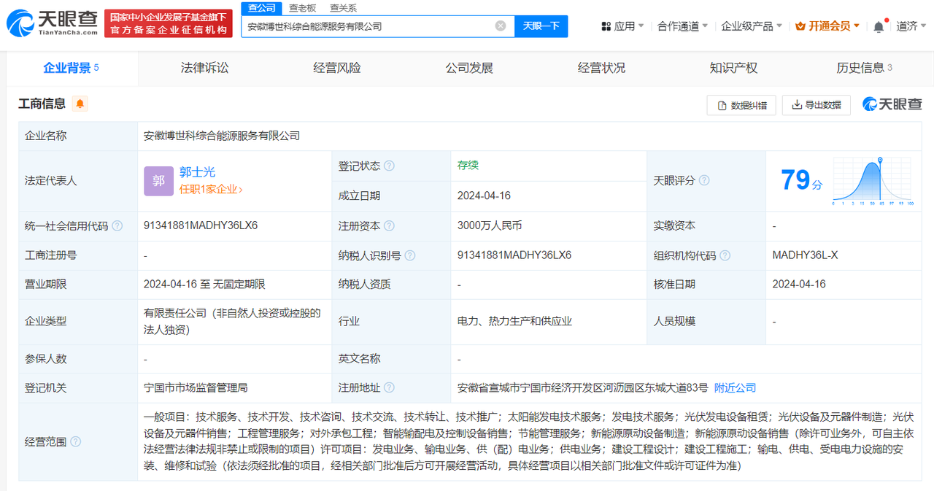
Task: Clear the search box with X icon
Action: pyautogui.click(x=501, y=26)
